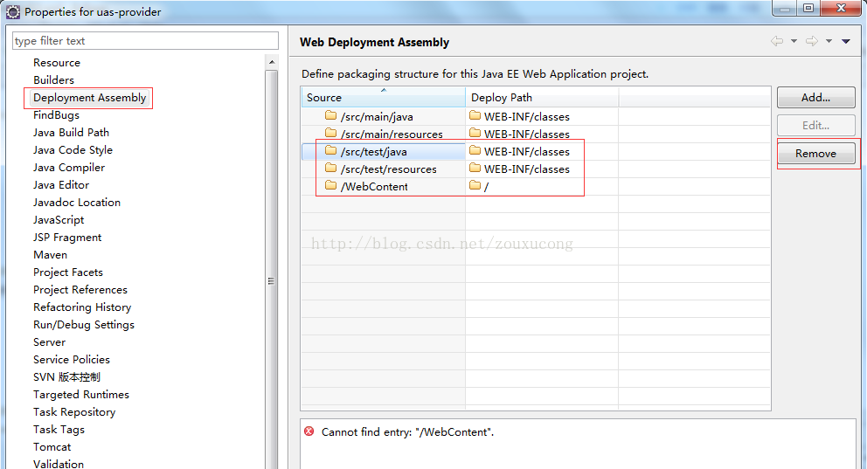Click deploy folder icon in /WebContent row
Image resolution: width=867 pixels, height=469 pixels.
pyautogui.click(x=475, y=186)
